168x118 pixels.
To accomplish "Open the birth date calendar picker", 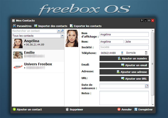I will [146, 86].
